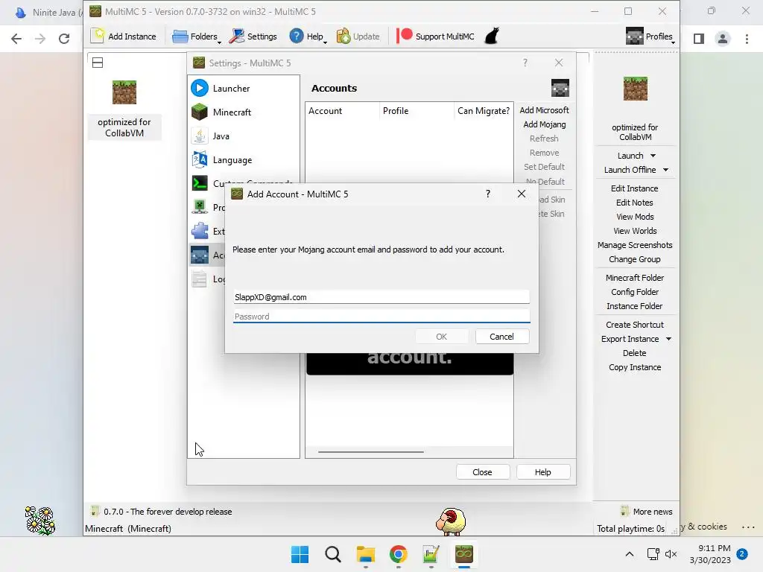Image resolution: width=763 pixels, height=572 pixels.
Task: Open taskbar Search icon
Action: (333, 554)
